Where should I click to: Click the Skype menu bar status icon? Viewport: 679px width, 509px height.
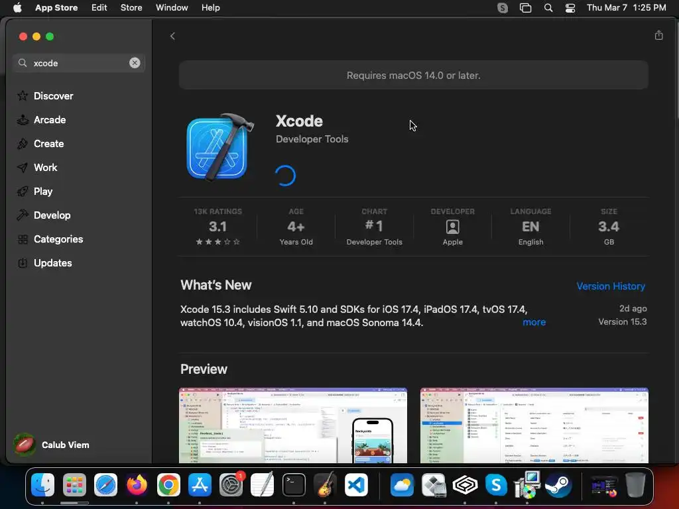tap(503, 8)
